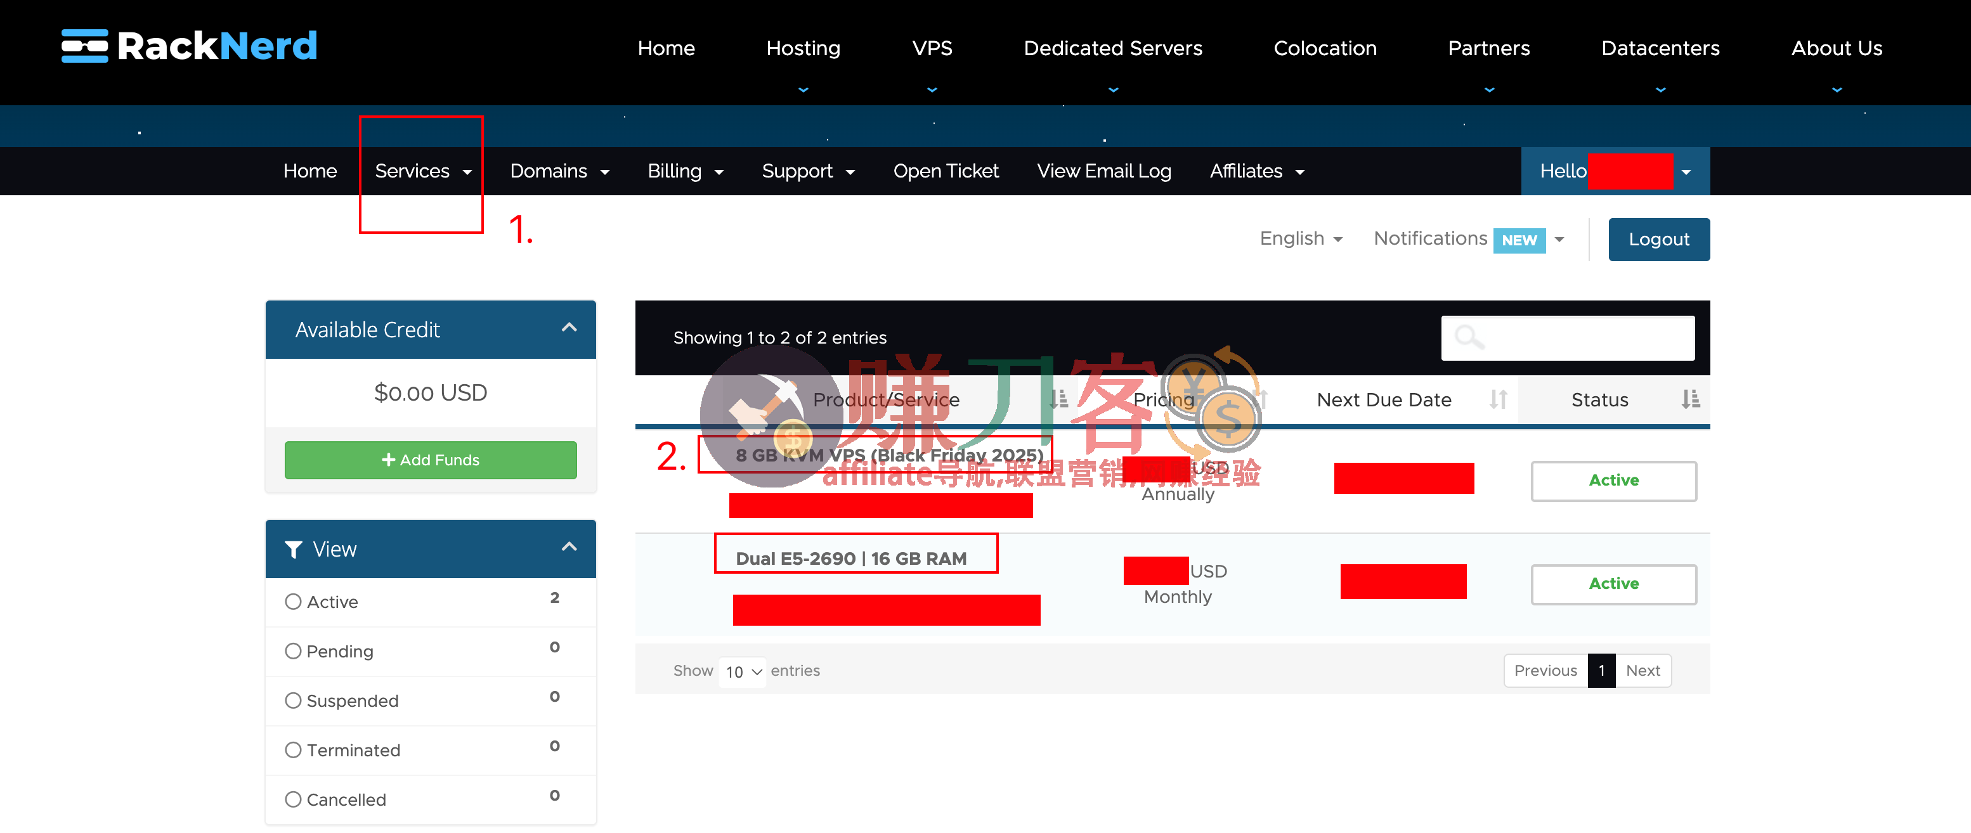Screen dimensions: 1971x833
Task: Click the $0.00 USD credit amount
Action: pyautogui.click(x=430, y=392)
